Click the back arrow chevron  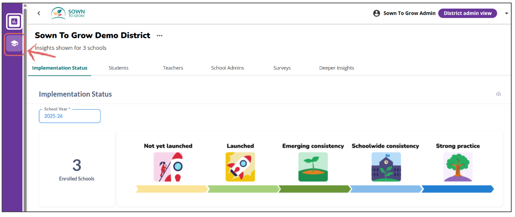(39, 13)
